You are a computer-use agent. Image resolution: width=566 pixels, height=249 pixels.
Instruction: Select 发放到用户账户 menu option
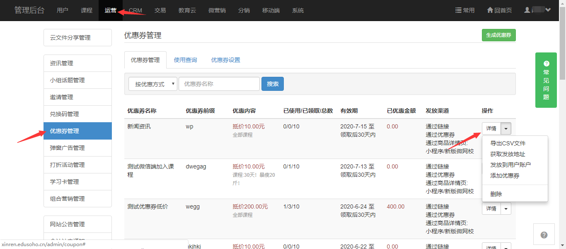tap(510, 165)
